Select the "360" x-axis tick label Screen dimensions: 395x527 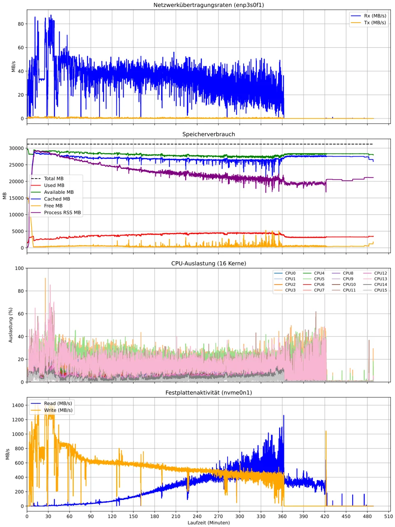(x=282, y=516)
